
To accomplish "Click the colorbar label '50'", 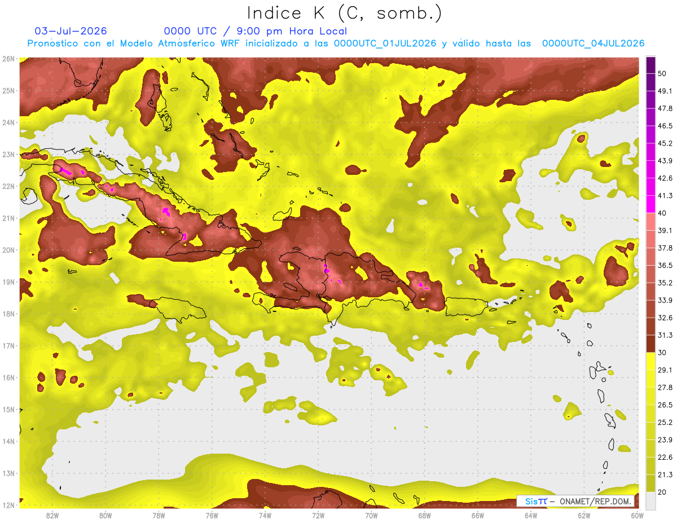I will pyautogui.click(x=662, y=74).
